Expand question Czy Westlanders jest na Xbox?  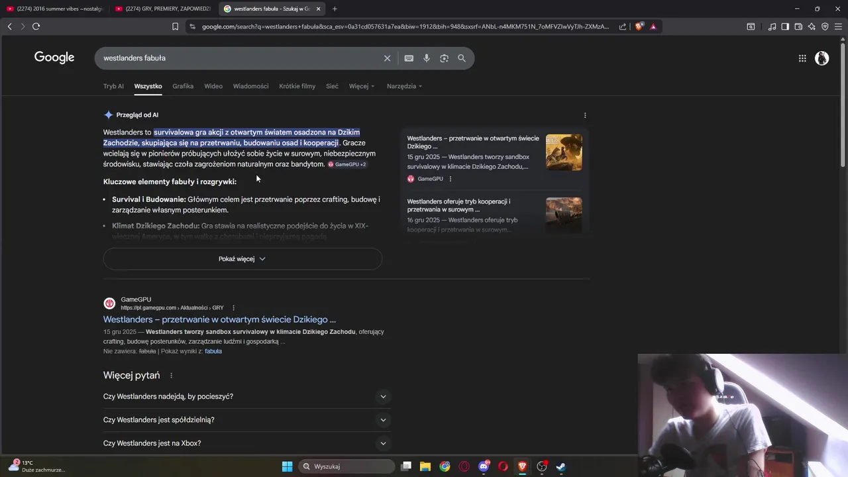click(247, 443)
